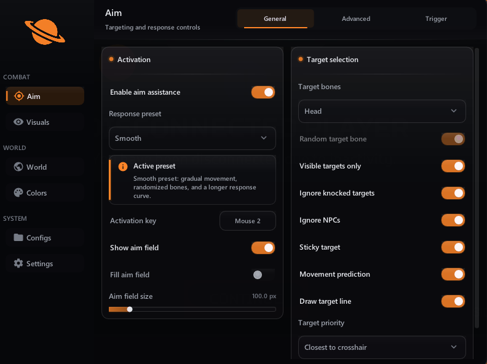Click the COMBAT sidebar heading
Image resolution: width=487 pixels, height=364 pixels.
[x=17, y=77]
